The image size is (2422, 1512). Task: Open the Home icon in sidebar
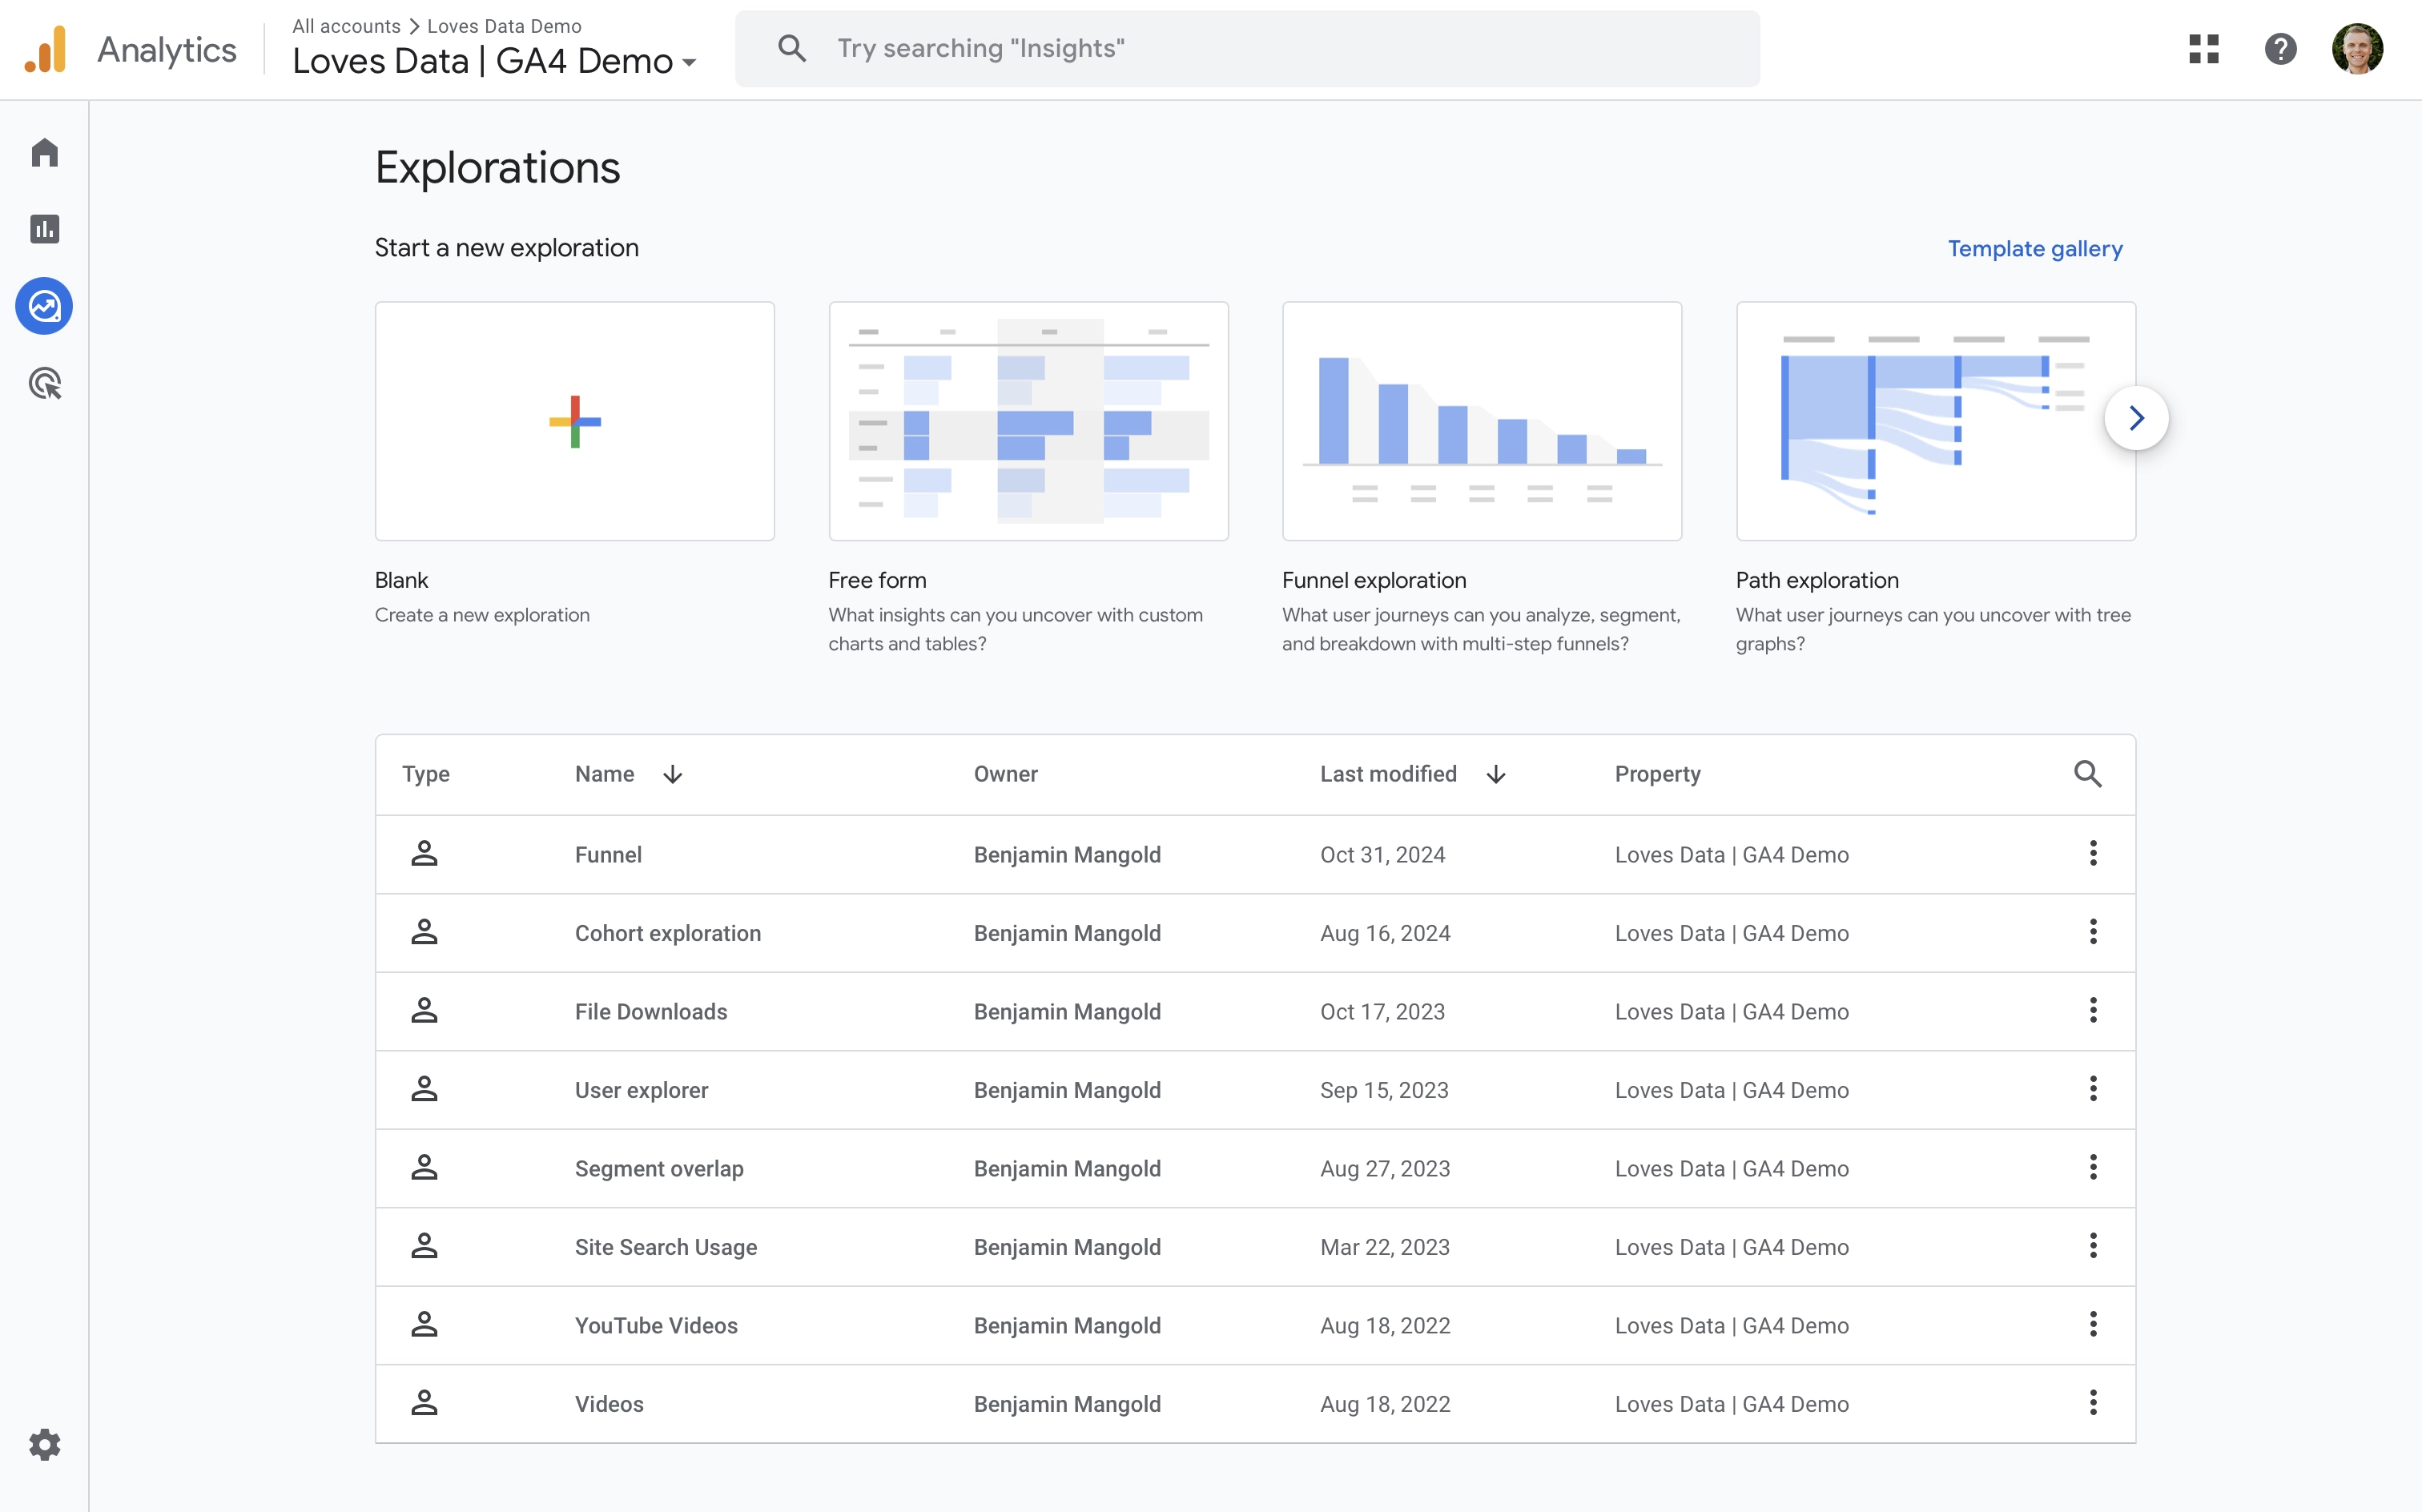[x=44, y=152]
